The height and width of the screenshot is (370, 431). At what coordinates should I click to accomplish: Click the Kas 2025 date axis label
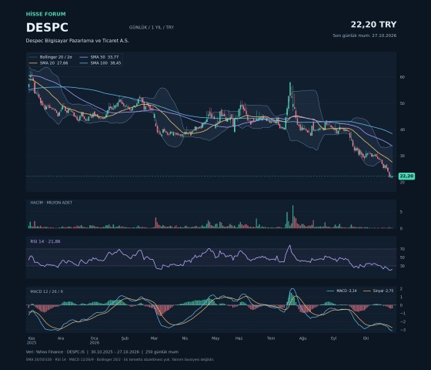coord(32,341)
